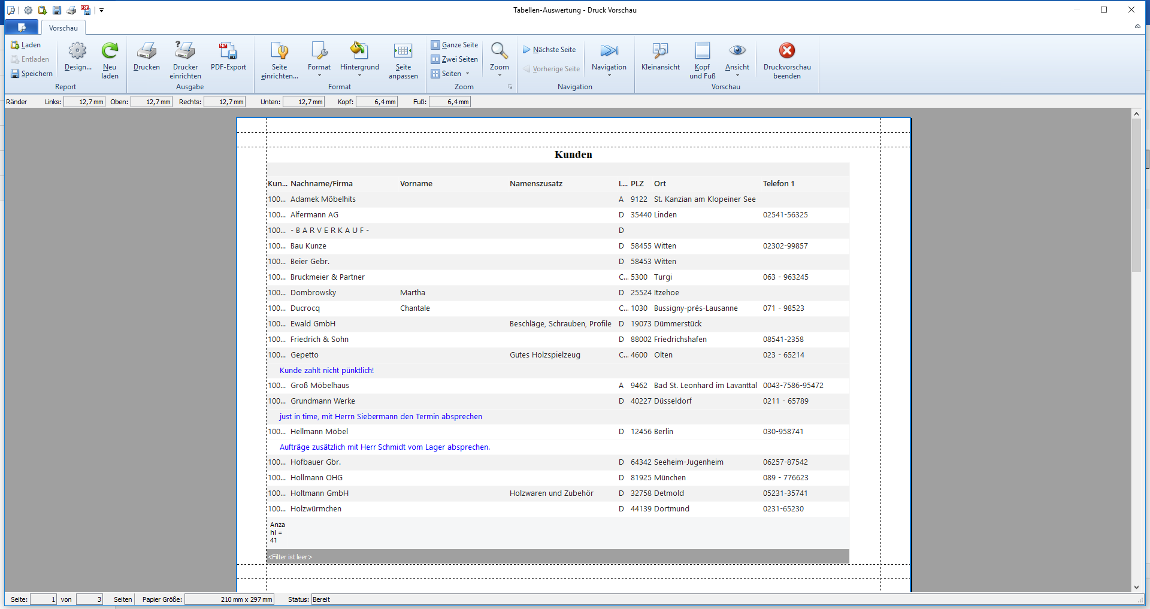The width and height of the screenshot is (1150, 609).
Task: Click load report icon in quick access toolbar
Action: click(43, 10)
